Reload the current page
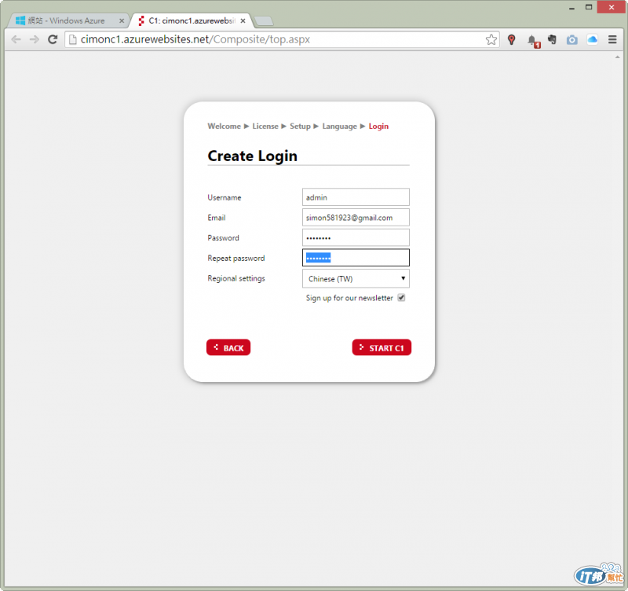This screenshot has width=628, height=591. coord(53,39)
